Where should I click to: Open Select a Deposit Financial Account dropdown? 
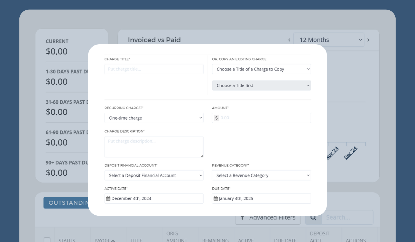point(154,175)
